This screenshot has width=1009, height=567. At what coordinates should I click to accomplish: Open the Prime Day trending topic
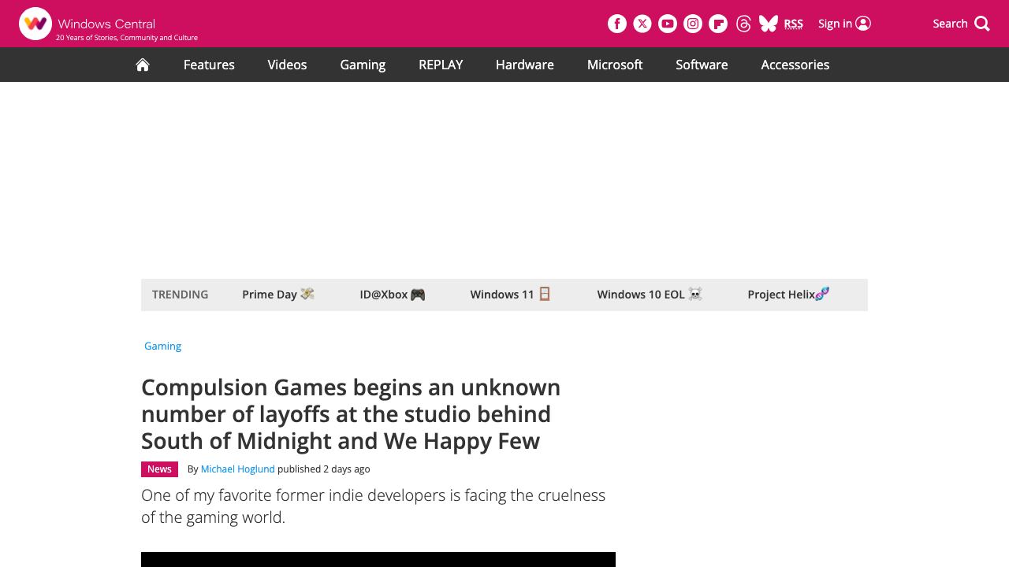(278, 295)
